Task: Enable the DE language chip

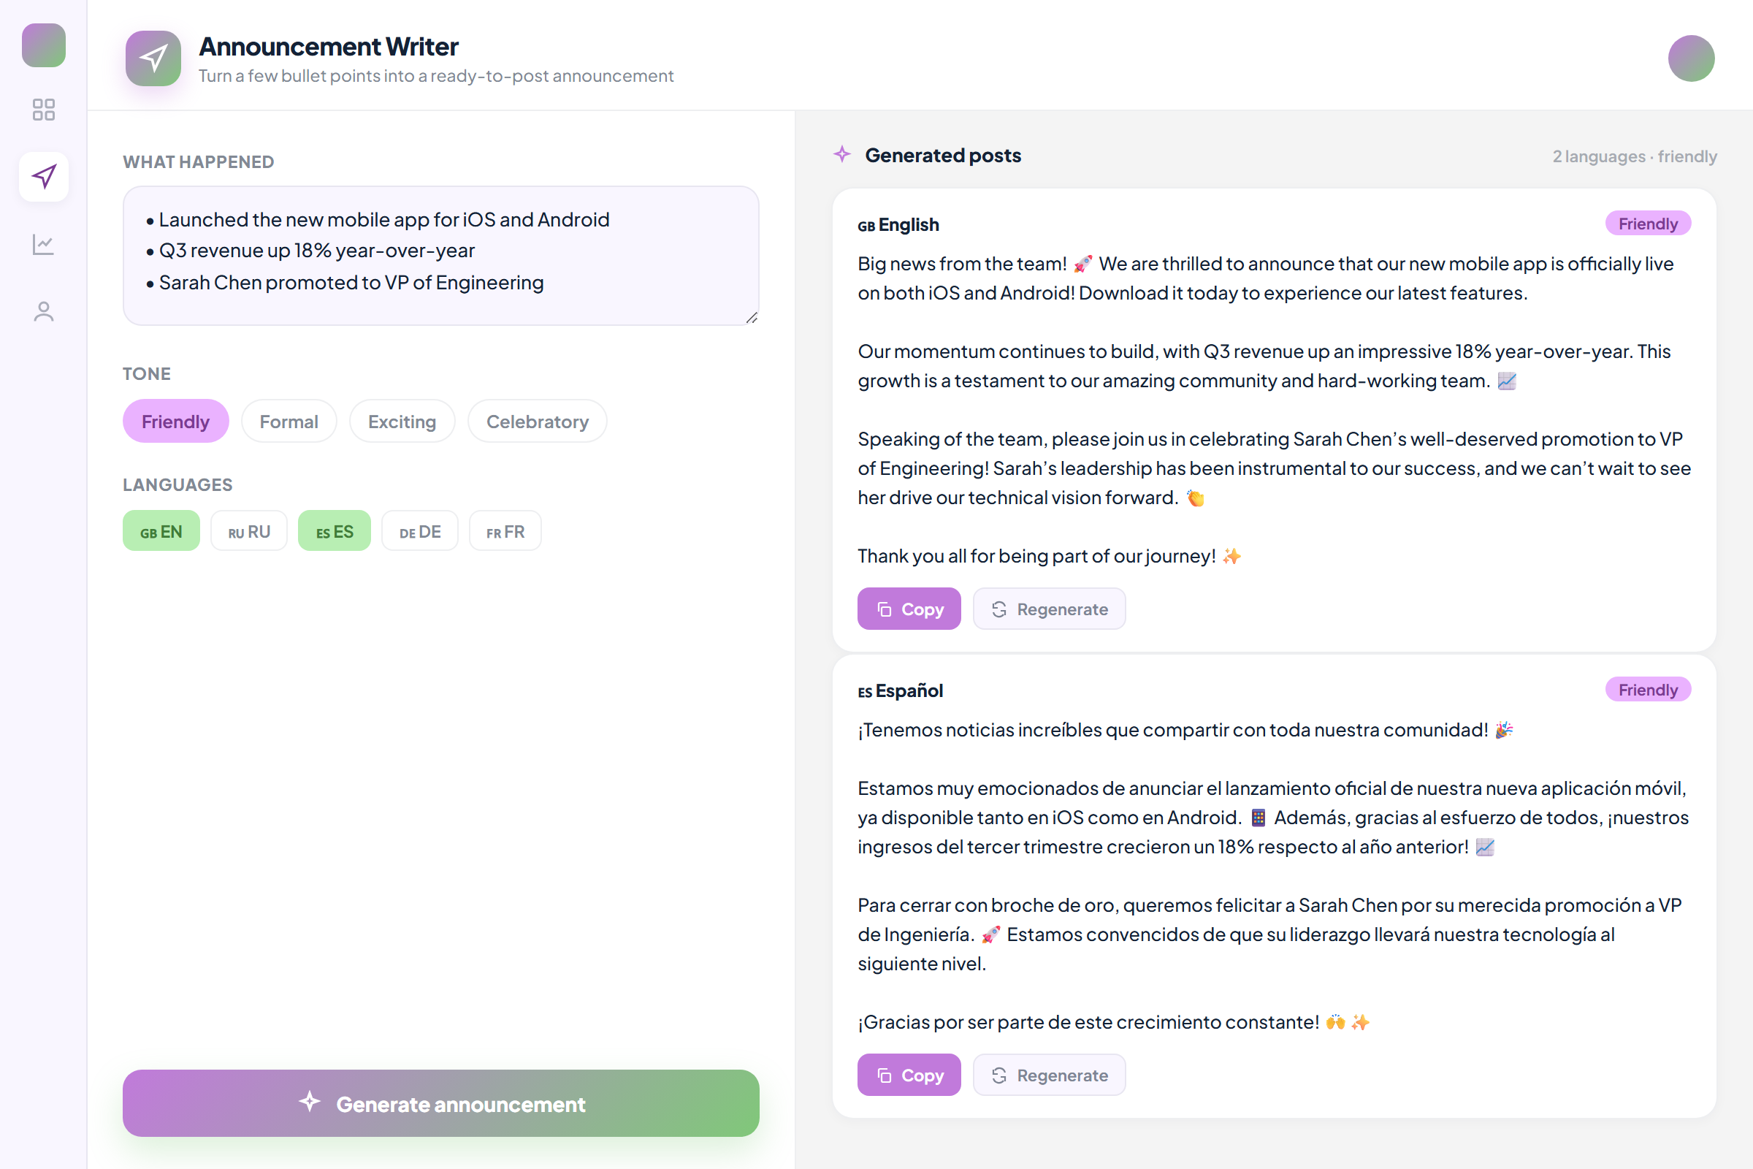Action: pos(419,531)
